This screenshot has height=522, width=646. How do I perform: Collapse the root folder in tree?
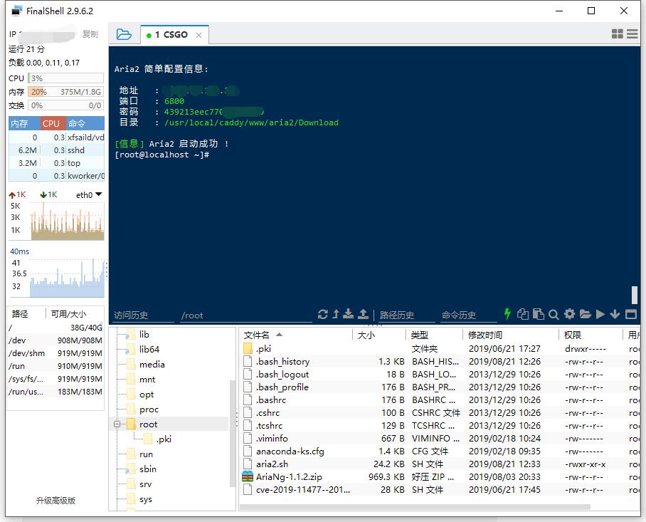117,424
